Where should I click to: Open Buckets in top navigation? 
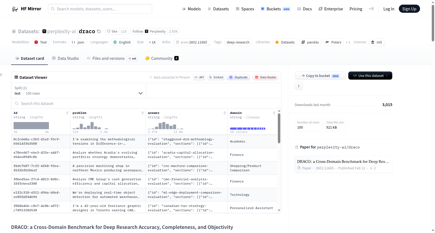pyautogui.click(x=275, y=9)
